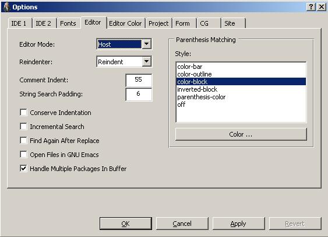The width and height of the screenshot is (328, 237).
Task: Open the Color ... chooser button
Action: pyautogui.click(x=241, y=134)
